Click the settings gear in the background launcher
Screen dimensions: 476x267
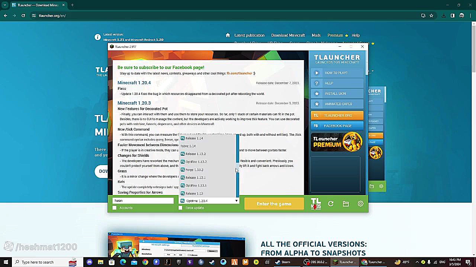pos(381,186)
